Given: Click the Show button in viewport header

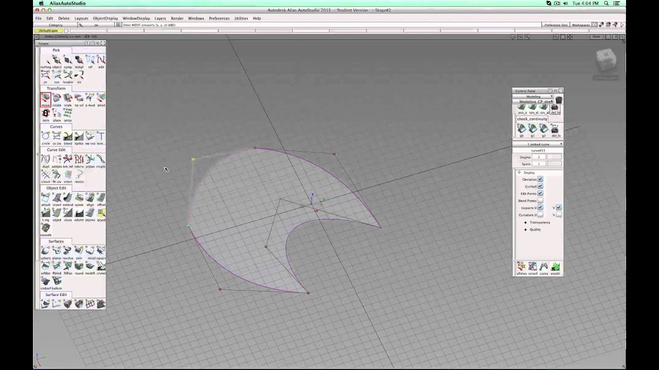Looking at the screenshot, I should point(596,36).
